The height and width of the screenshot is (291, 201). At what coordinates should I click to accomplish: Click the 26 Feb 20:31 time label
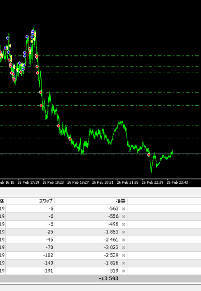pos(103,183)
